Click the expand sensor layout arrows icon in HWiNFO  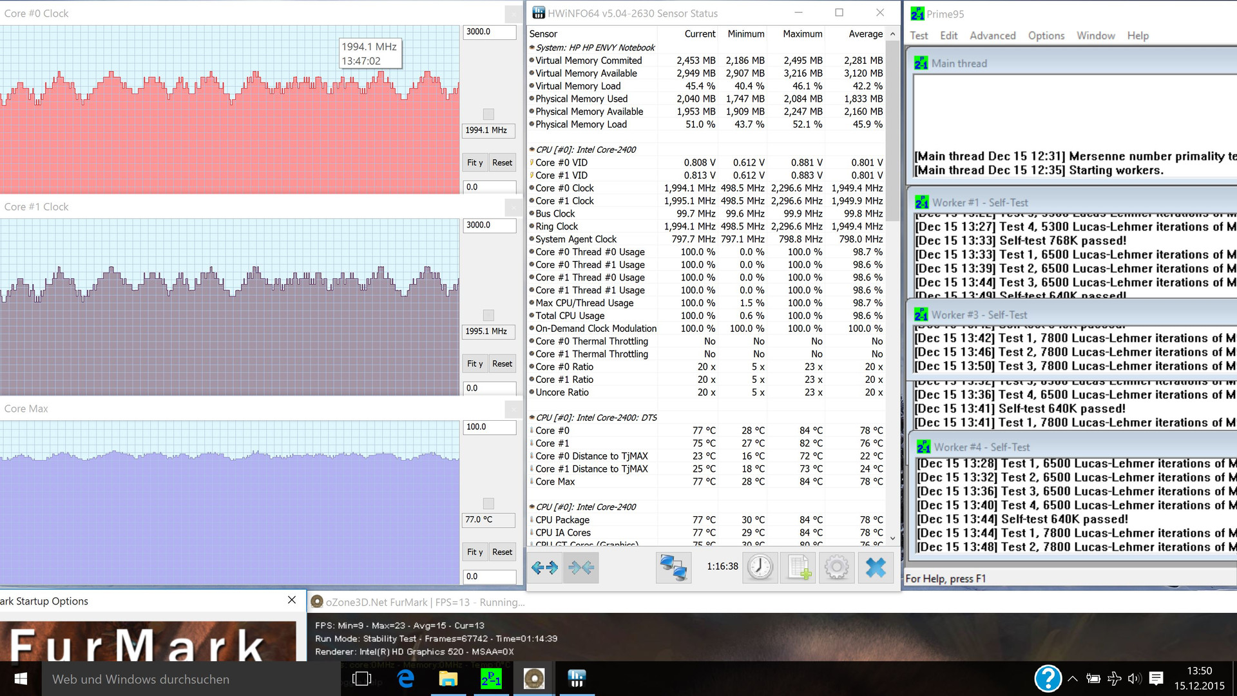[x=544, y=568]
